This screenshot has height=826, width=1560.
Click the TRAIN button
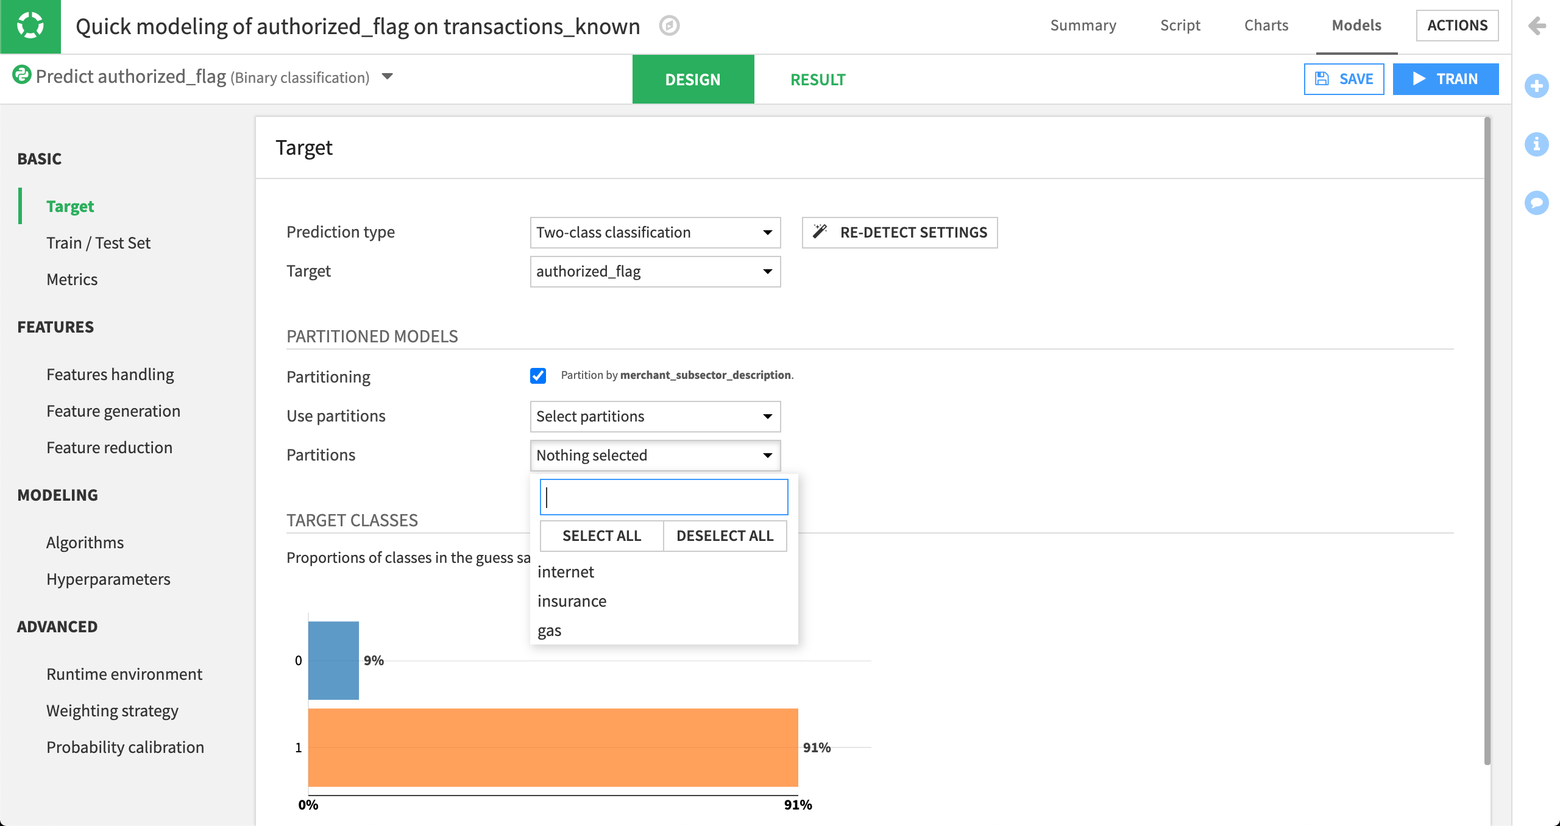tap(1445, 79)
